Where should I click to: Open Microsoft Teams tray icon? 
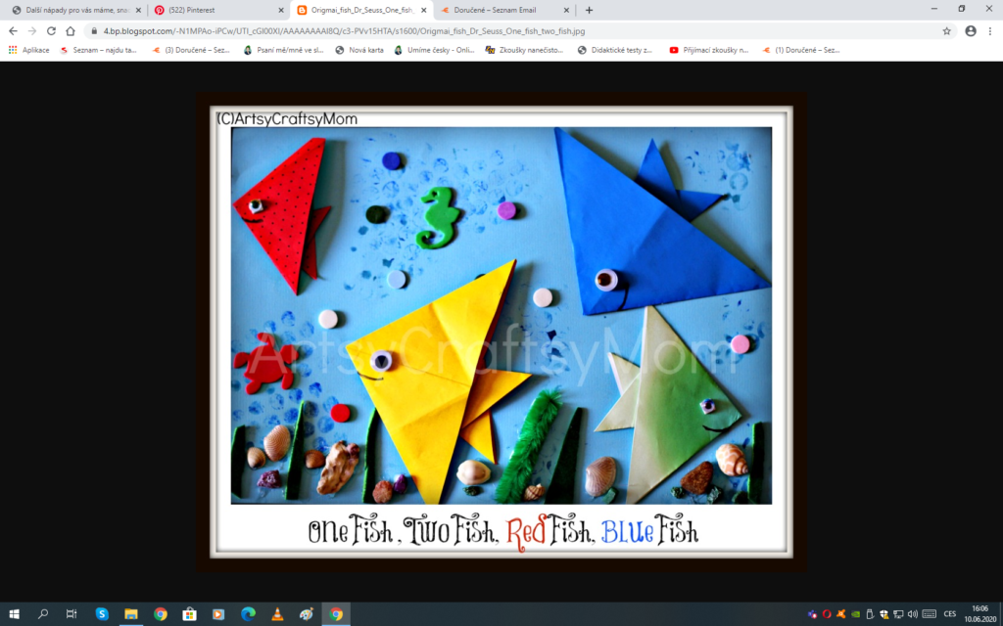coord(812,614)
